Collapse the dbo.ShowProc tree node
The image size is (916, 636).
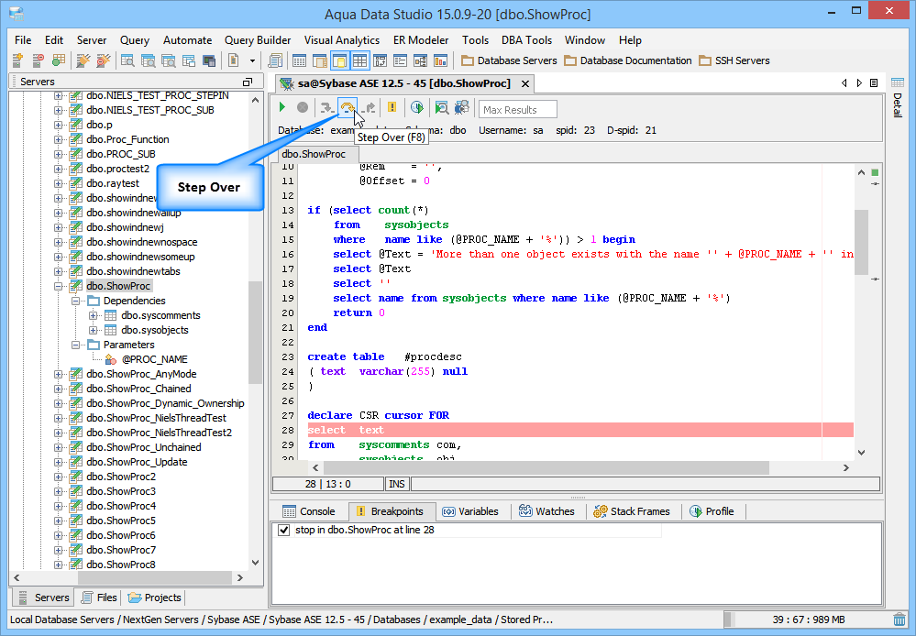[59, 286]
